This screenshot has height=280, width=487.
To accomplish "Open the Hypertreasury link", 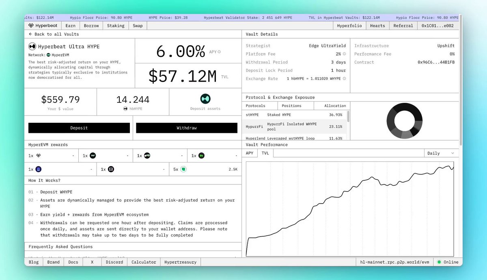I will pyautogui.click(x=181, y=262).
